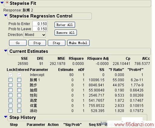Click the Step button
Viewport: 155px width, 128px height.
pos(57,43)
